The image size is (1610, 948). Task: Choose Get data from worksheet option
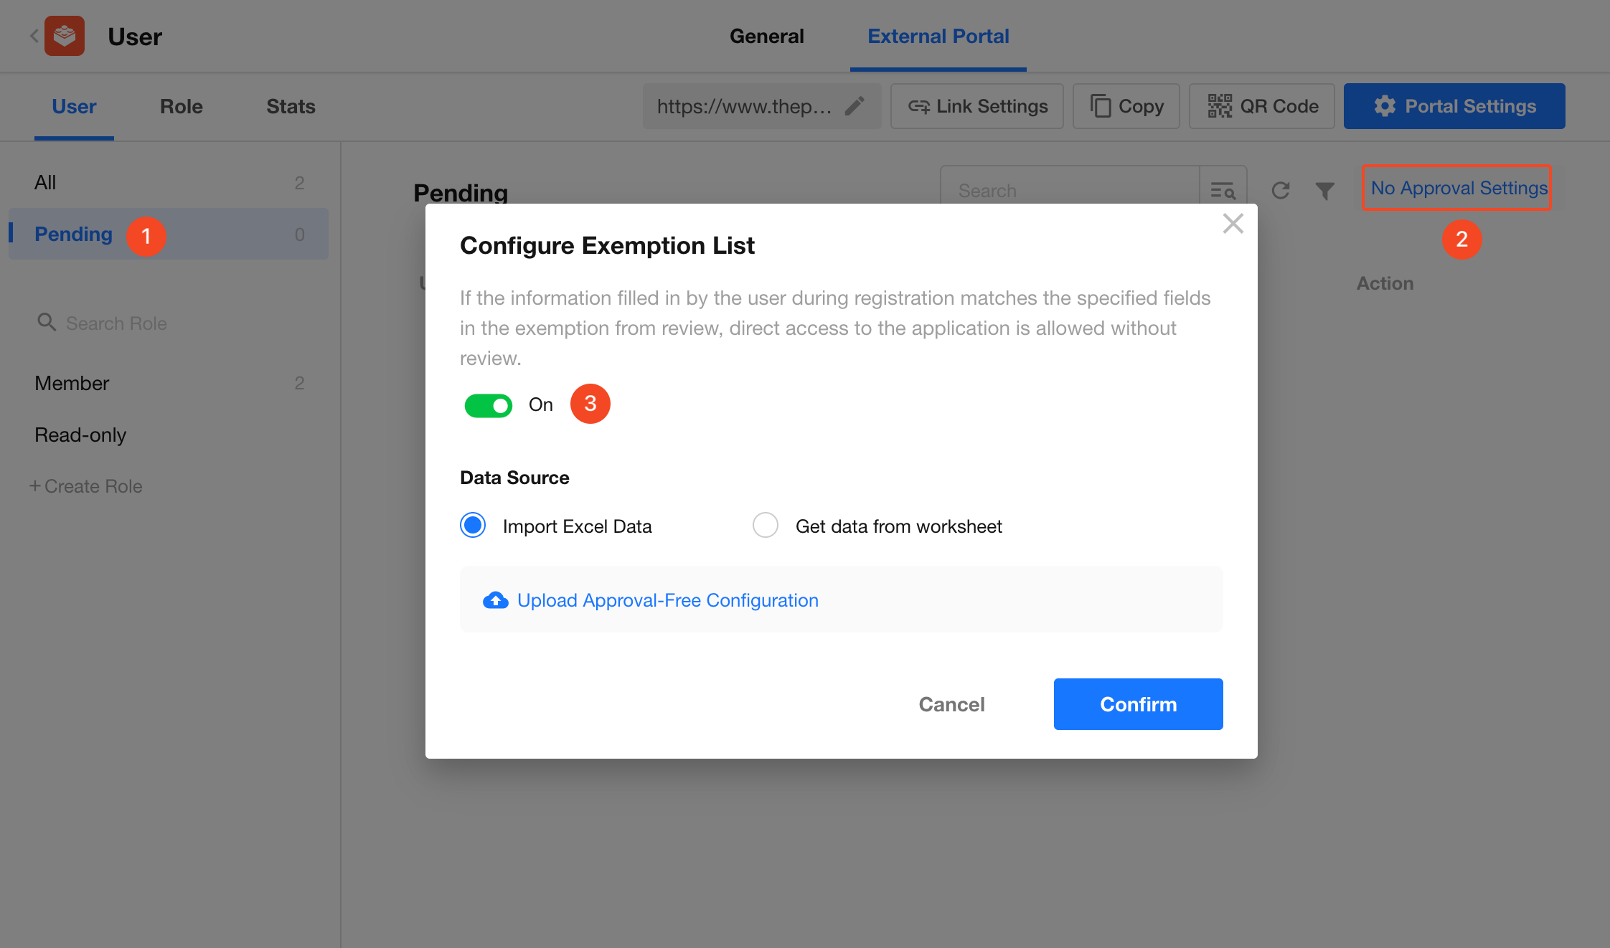766,526
